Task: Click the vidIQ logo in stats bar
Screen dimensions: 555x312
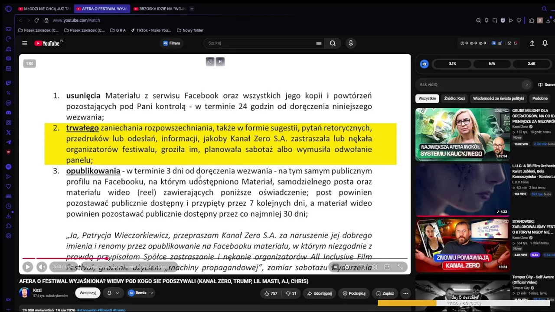Action: click(424, 64)
